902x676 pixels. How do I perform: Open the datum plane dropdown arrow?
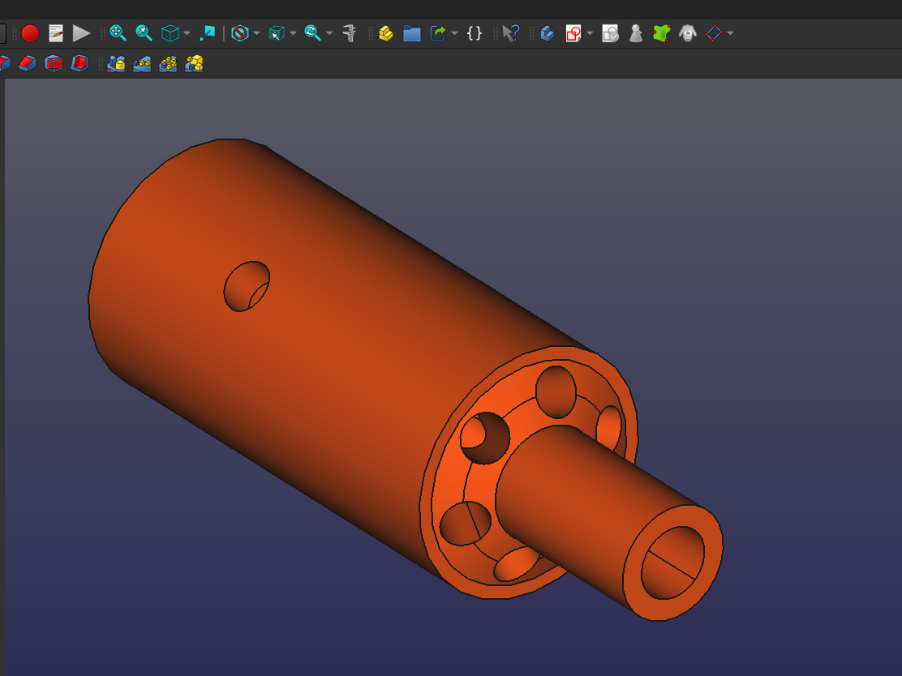coord(730,33)
